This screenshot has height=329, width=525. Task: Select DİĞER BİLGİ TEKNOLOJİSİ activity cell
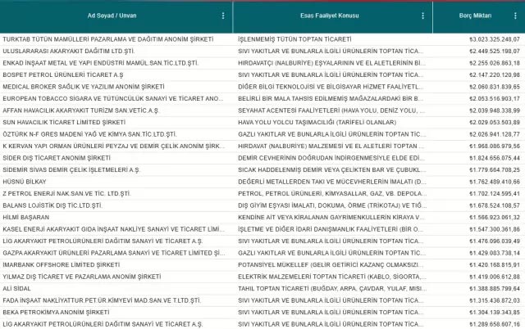pyautogui.click(x=331, y=87)
